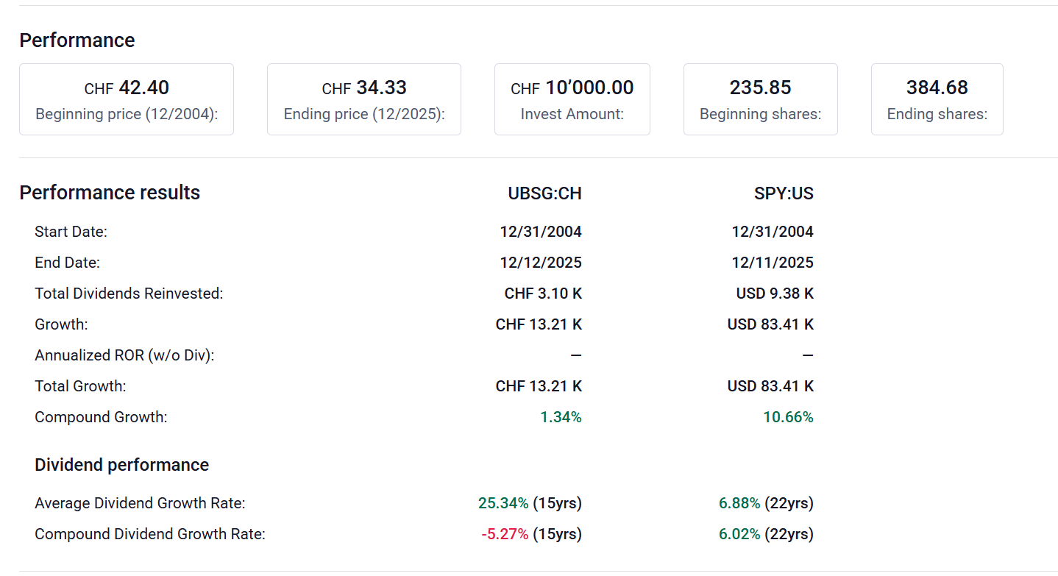Click the Ending shares 384.68 card
Image resolution: width=1058 pixels, height=576 pixels.
tap(937, 99)
